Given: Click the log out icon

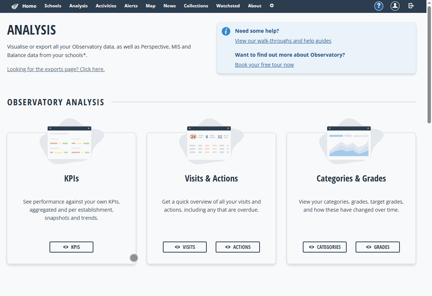Looking at the screenshot, I should [411, 6].
